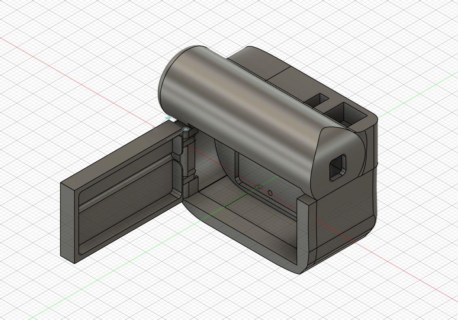The height and width of the screenshot is (320, 458).
Task: Click the origin point marker
Action: tap(258, 187)
